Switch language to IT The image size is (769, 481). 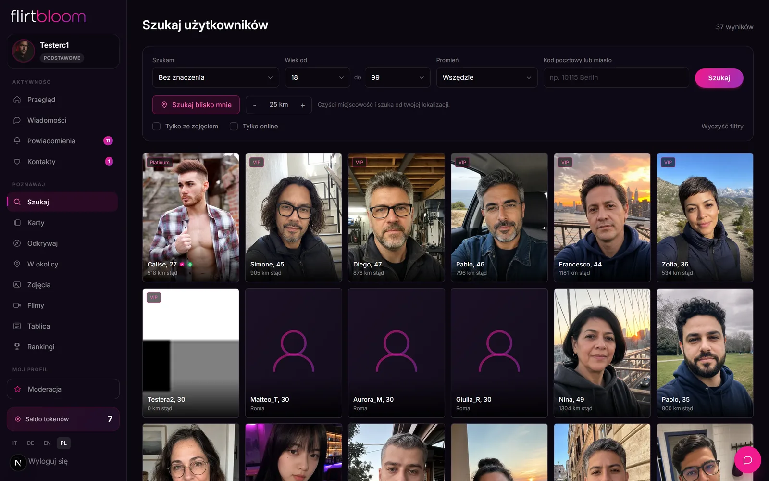tap(15, 443)
